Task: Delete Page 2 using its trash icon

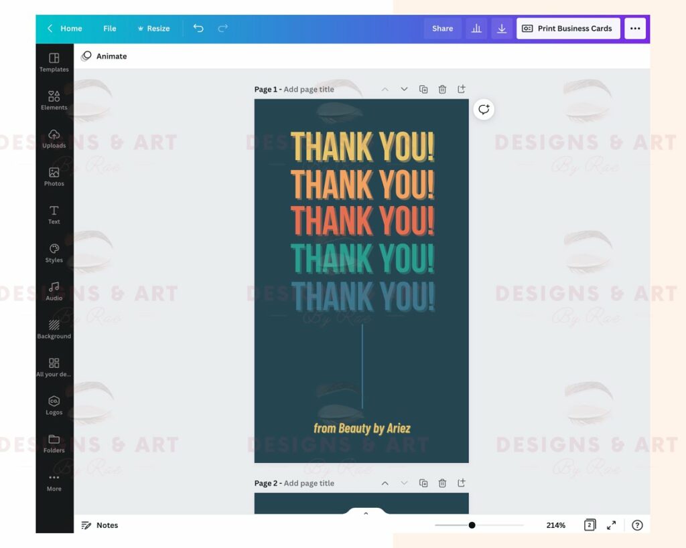Action: pyautogui.click(x=442, y=482)
